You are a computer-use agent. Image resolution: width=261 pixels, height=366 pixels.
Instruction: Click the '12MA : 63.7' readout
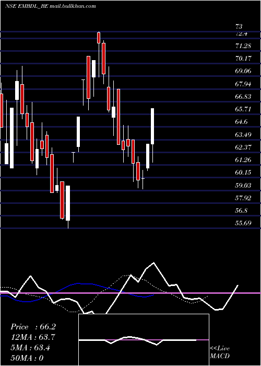[x=33, y=337]
